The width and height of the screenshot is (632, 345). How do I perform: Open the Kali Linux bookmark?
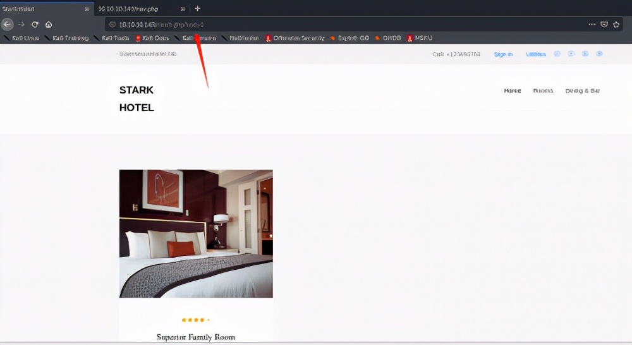tap(21, 38)
